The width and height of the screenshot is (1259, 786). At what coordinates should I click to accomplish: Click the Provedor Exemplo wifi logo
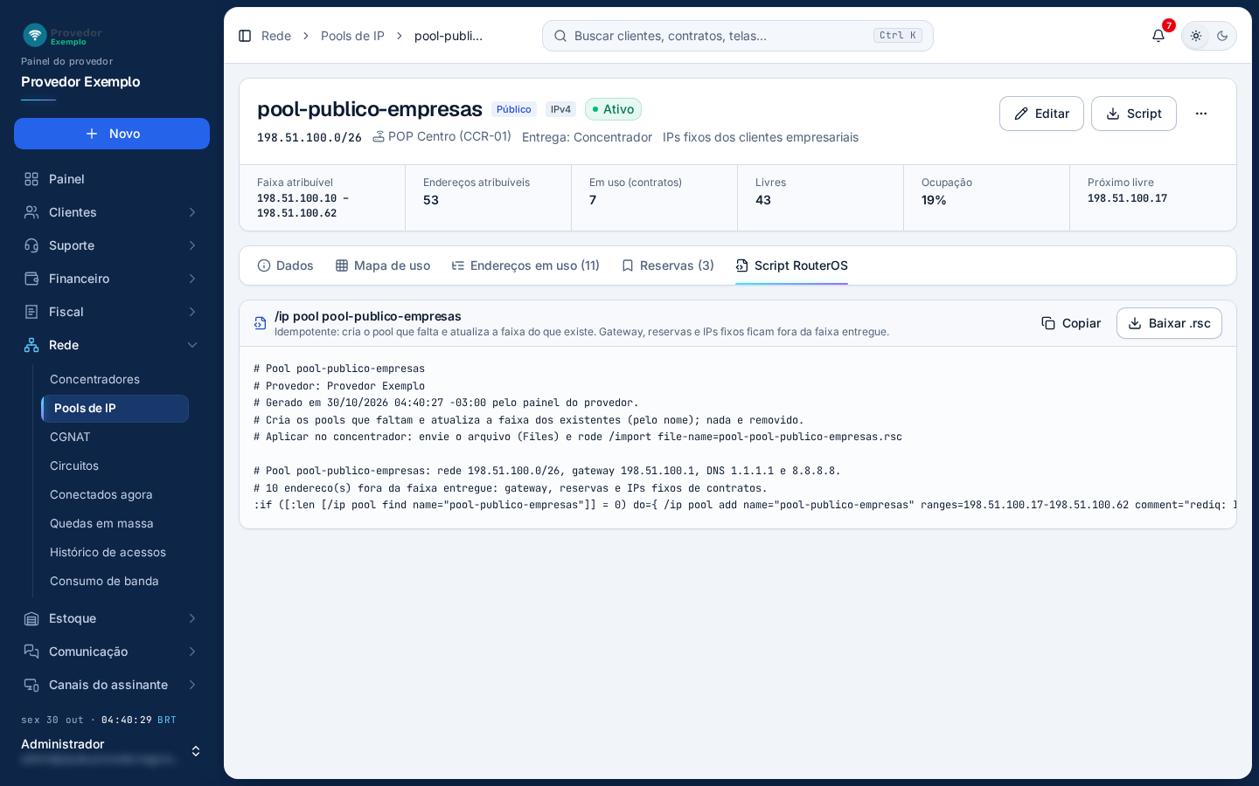pyautogui.click(x=35, y=35)
